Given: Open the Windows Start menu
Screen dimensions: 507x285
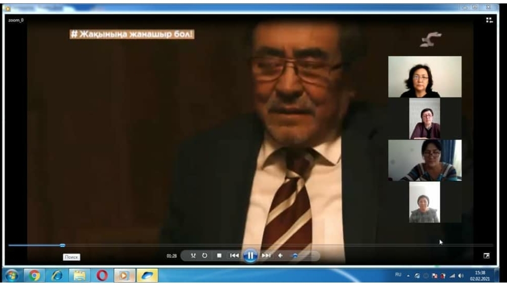Looking at the screenshot, I should pyautogui.click(x=11, y=275).
